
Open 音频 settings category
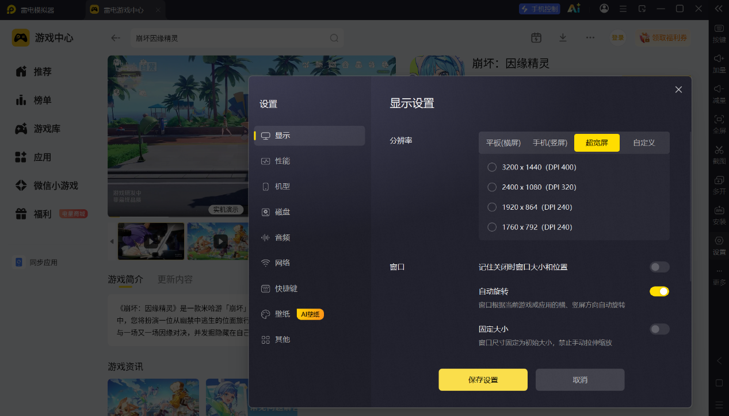[x=310, y=237]
